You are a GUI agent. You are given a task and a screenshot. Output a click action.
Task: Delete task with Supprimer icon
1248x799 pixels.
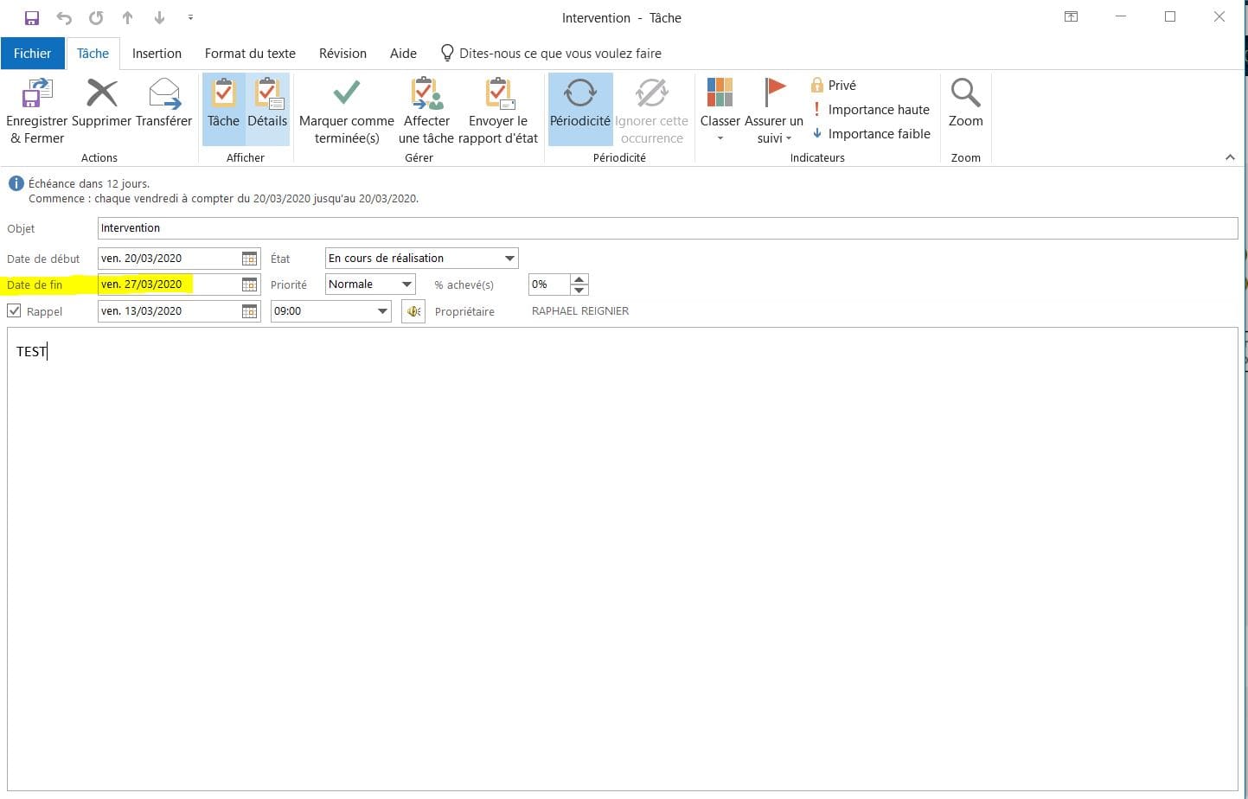pos(101,93)
